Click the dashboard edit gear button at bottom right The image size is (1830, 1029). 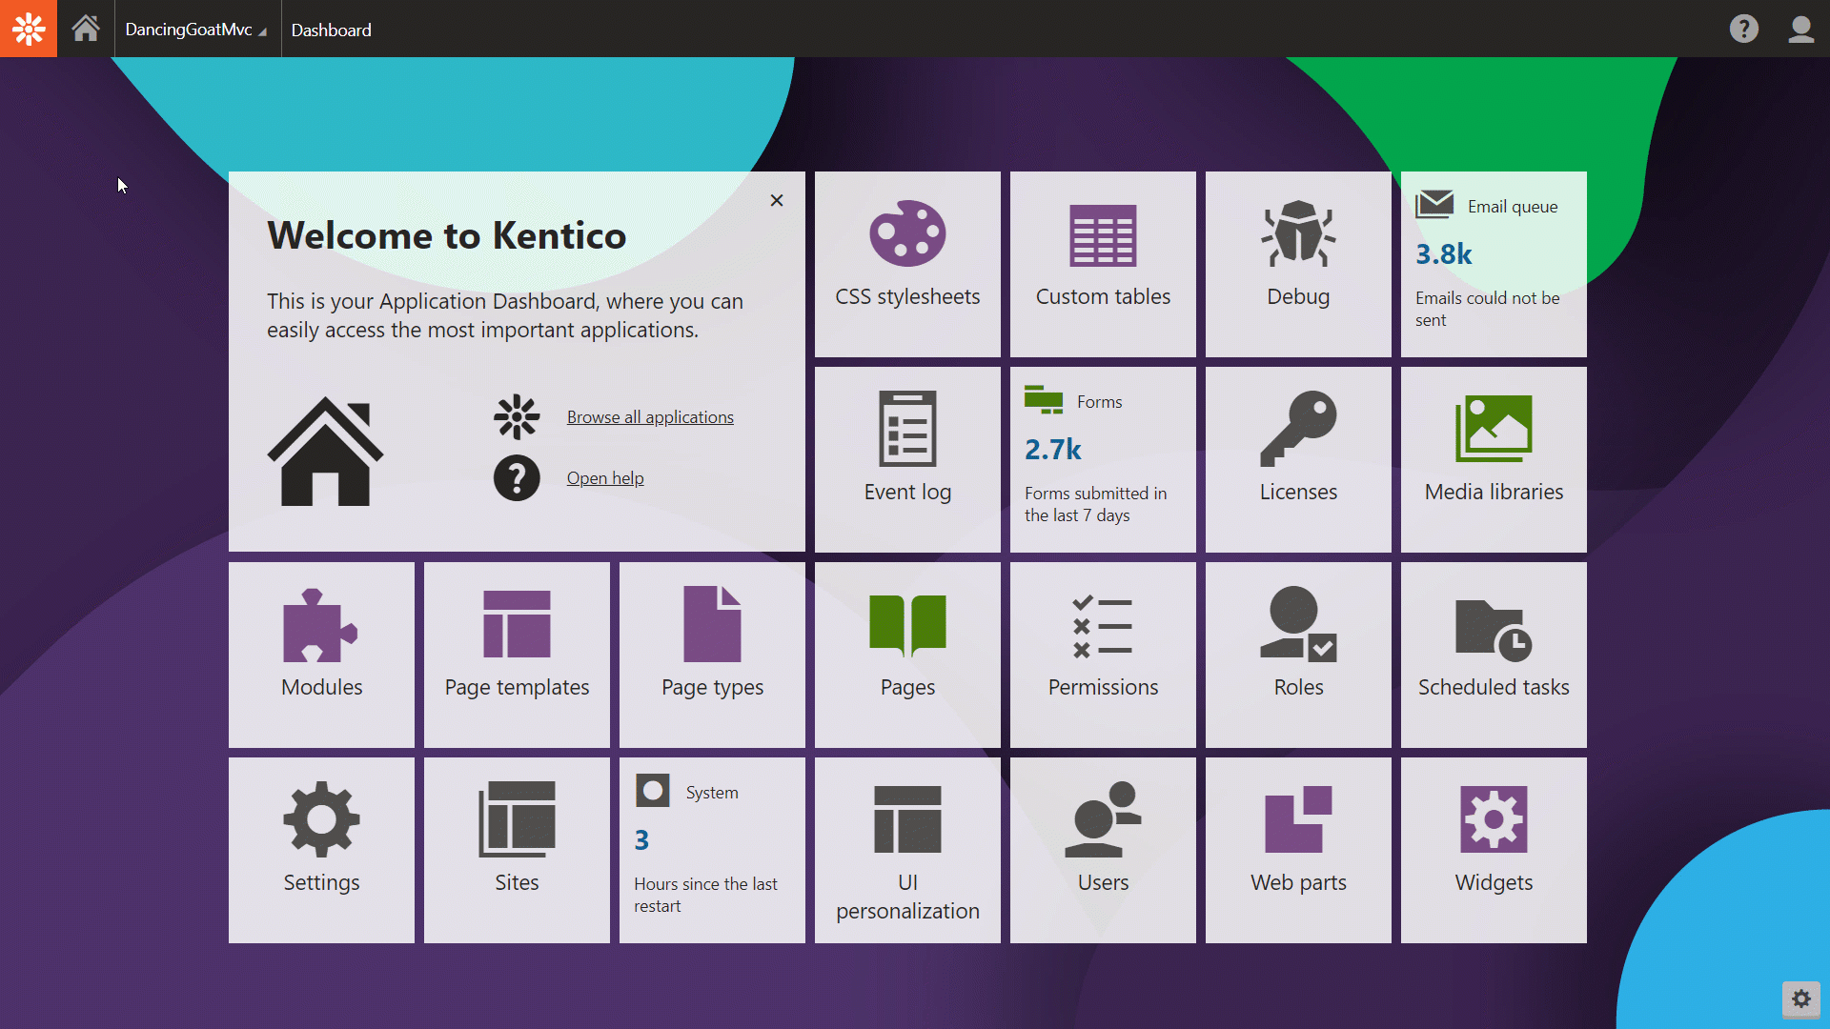tap(1800, 999)
